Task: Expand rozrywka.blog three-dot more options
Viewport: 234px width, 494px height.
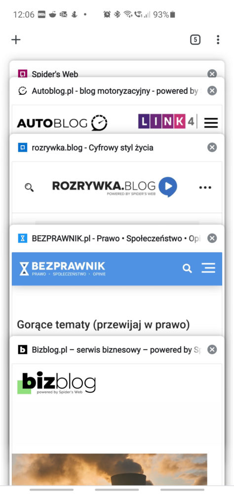Action: pos(205,187)
